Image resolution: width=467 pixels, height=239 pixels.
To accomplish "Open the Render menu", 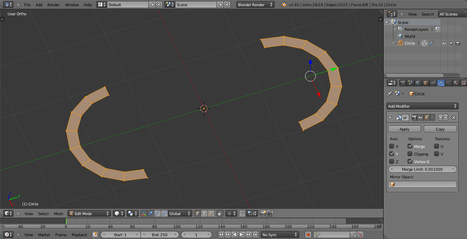I will click(x=54, y=5).
